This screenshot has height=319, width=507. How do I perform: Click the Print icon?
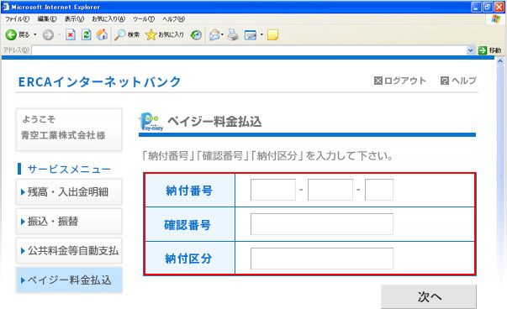coord(233,34)
